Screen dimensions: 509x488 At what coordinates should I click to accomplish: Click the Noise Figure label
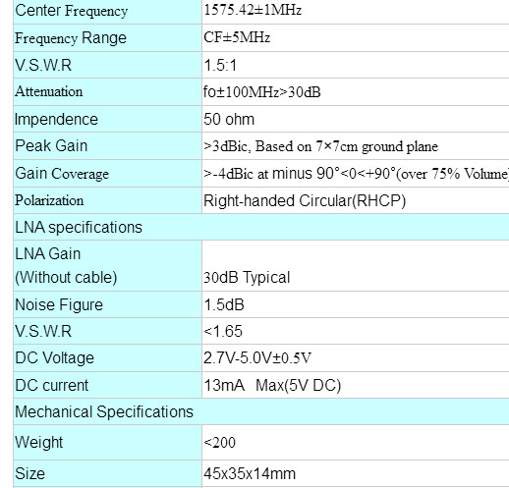[x=59, y=304]
